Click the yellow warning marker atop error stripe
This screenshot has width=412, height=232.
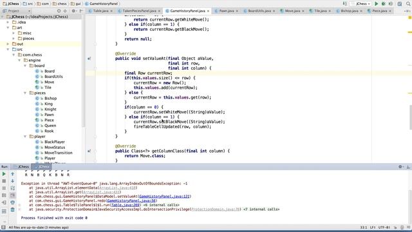coord(409,17)
